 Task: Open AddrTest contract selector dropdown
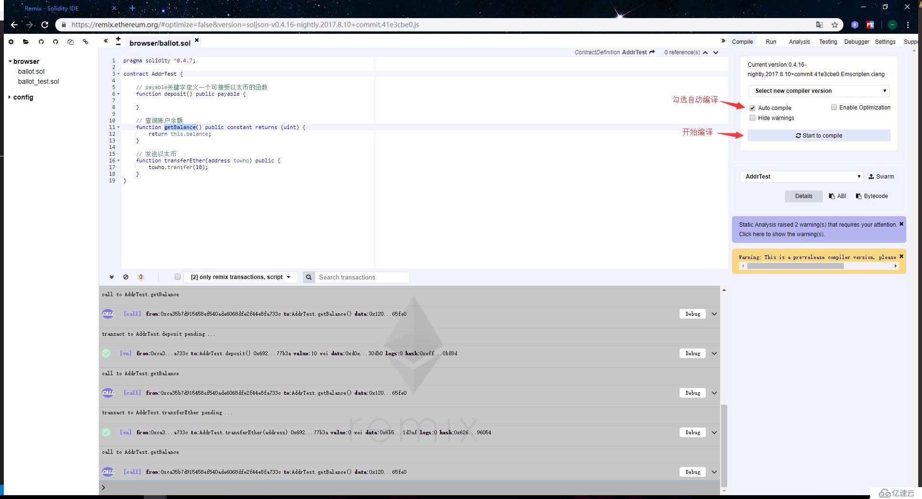pos(802,177)
